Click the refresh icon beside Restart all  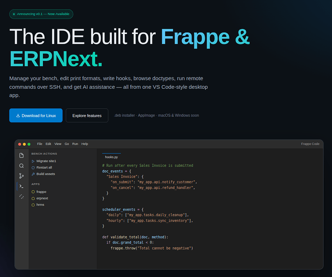(x=33, y=168)
